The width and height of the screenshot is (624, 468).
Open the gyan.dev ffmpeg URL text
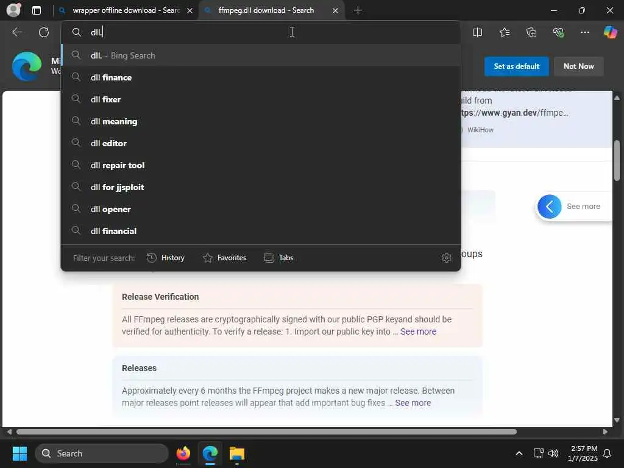click(514, 113)
